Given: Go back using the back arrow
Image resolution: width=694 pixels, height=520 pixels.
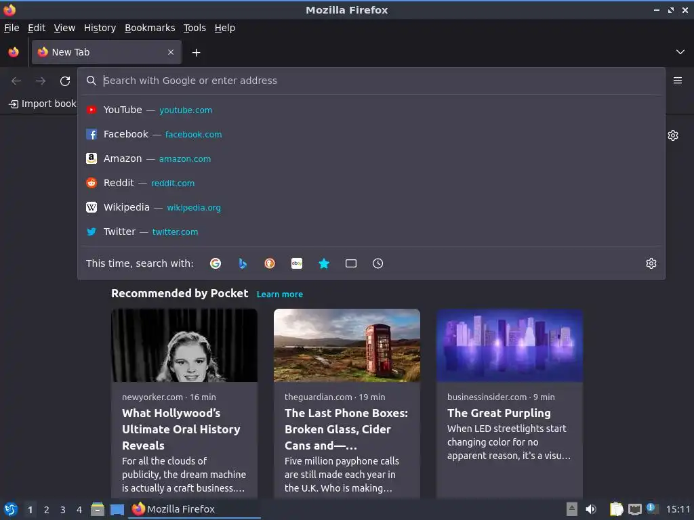Looking at the screenshot, I should click(x=16, y=81).
